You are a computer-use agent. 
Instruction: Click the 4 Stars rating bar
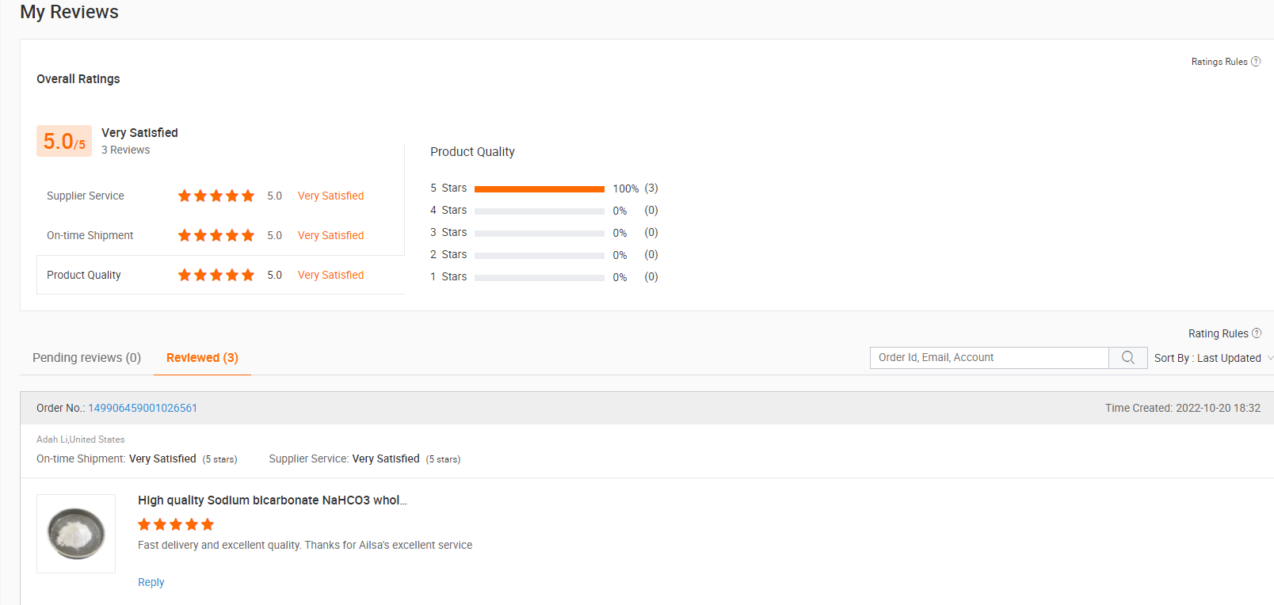coord(539,211)
